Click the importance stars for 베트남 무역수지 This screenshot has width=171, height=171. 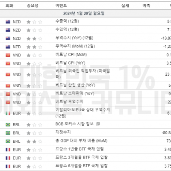tap(34, 103)
